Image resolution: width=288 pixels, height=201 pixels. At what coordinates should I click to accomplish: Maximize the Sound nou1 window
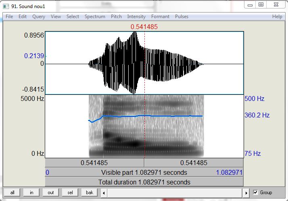[x=261, y=5]
